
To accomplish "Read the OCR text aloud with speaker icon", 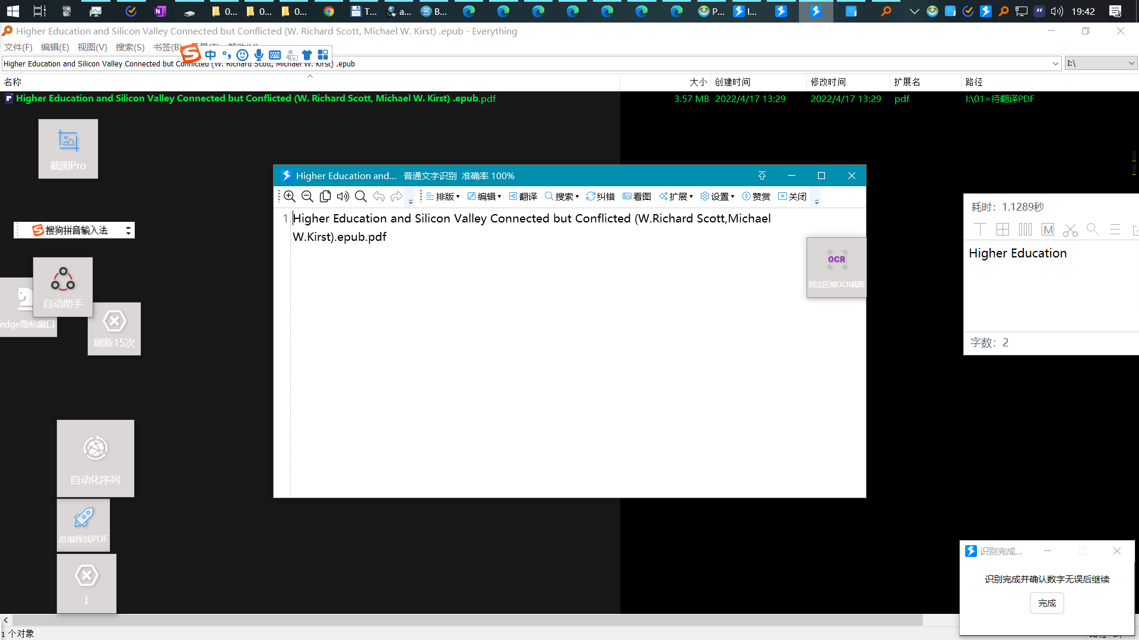I will (343, 196).
